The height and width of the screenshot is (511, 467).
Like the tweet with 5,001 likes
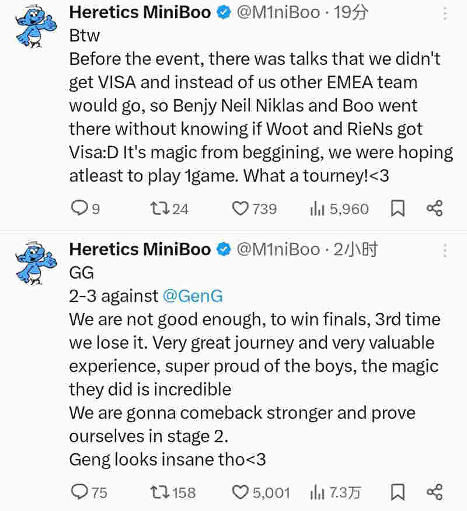click(x=241, y=492)
